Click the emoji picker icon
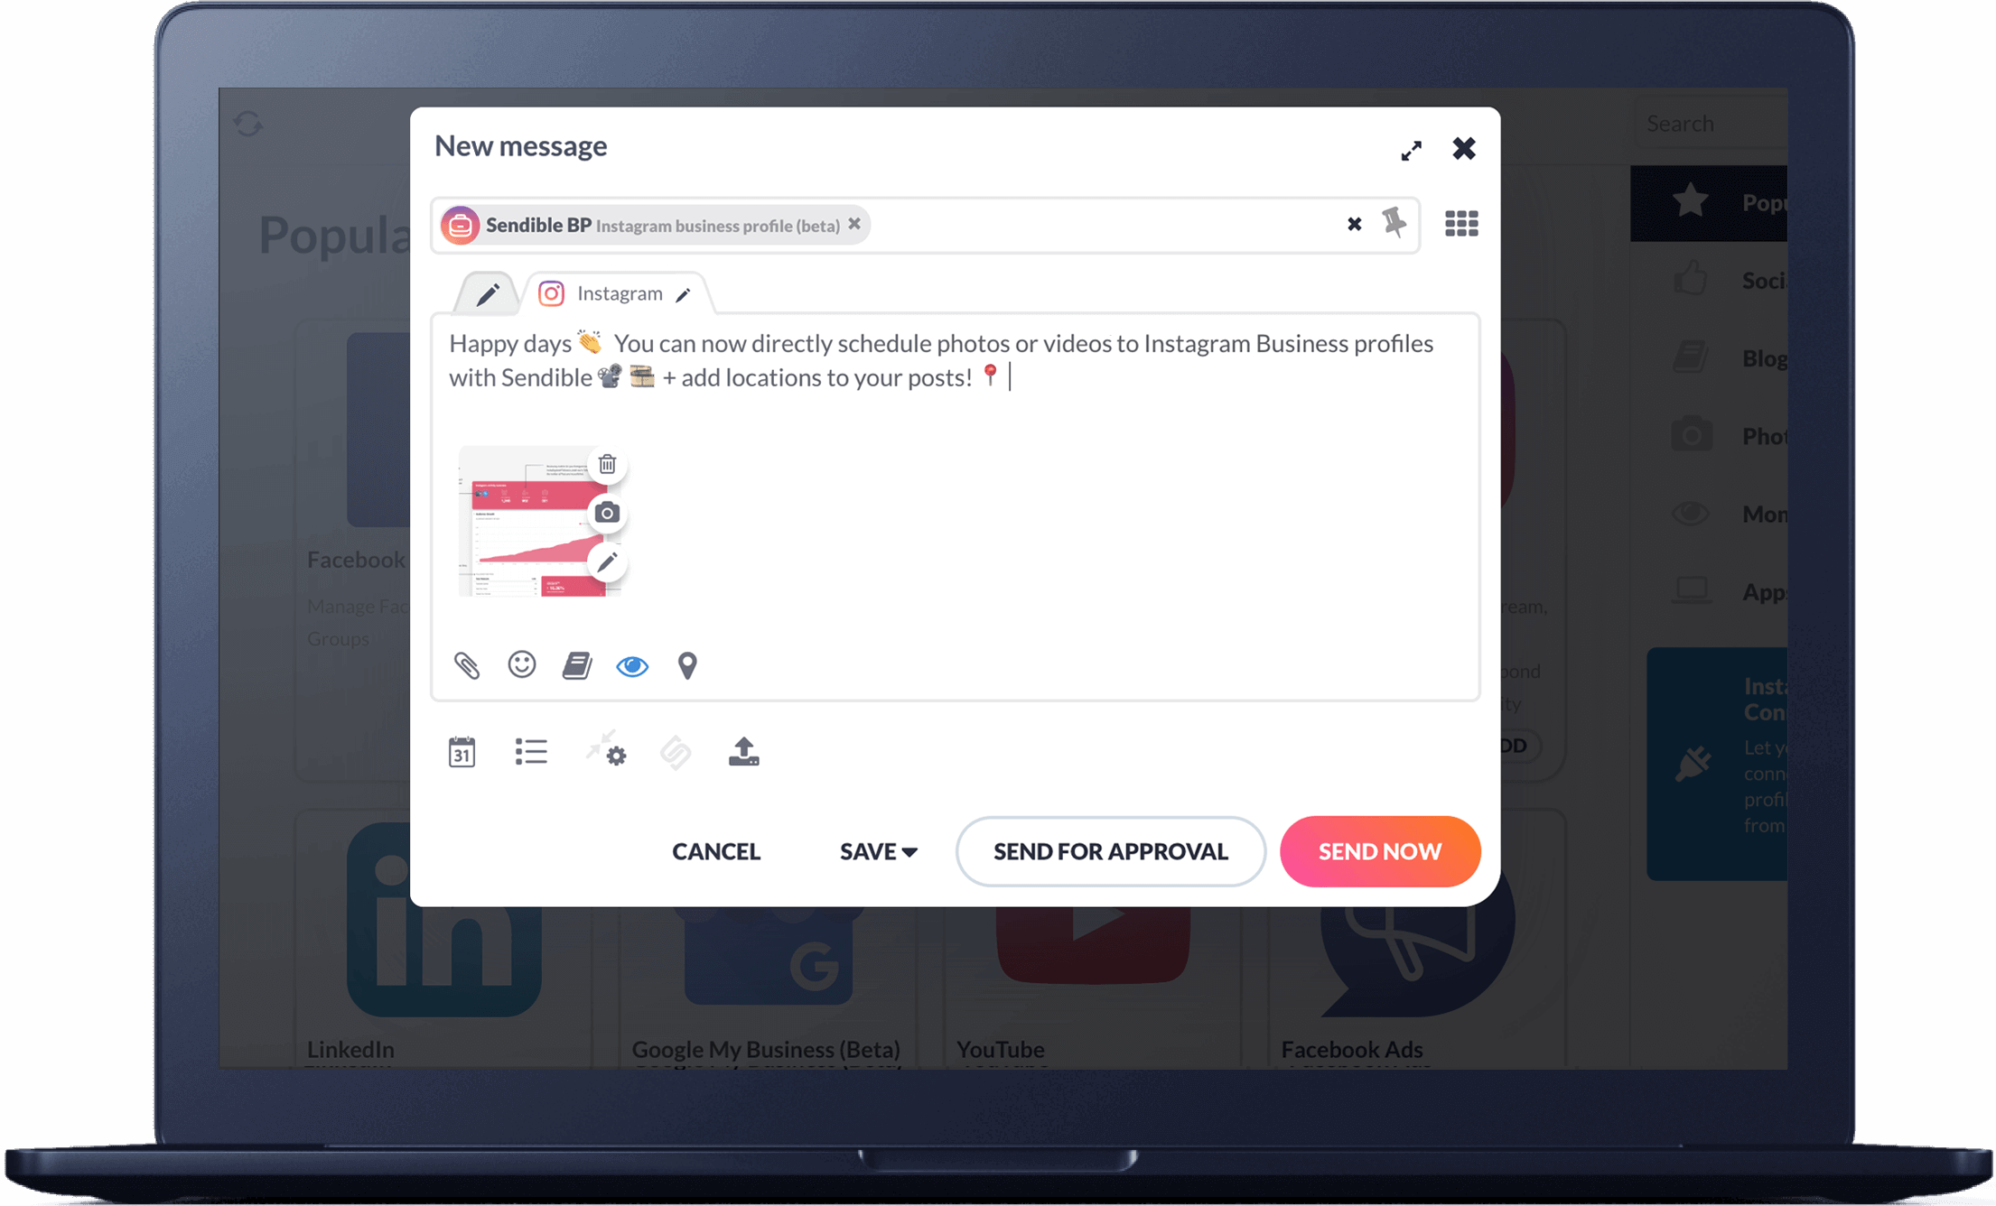 coord(523,663)
